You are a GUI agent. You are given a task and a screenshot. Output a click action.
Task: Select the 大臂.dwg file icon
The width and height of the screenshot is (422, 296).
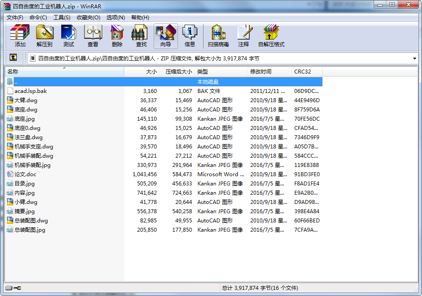click(x=10, y=100)
